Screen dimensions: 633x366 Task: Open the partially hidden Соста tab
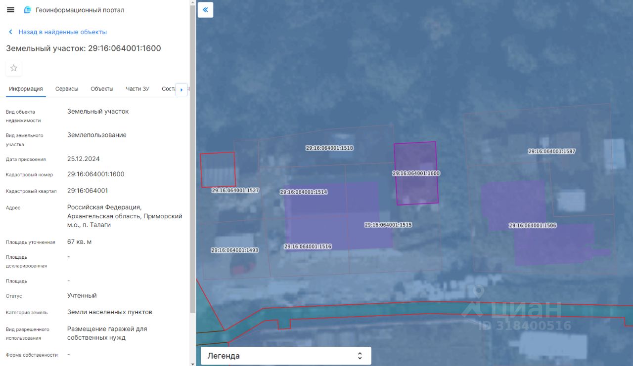168,89
